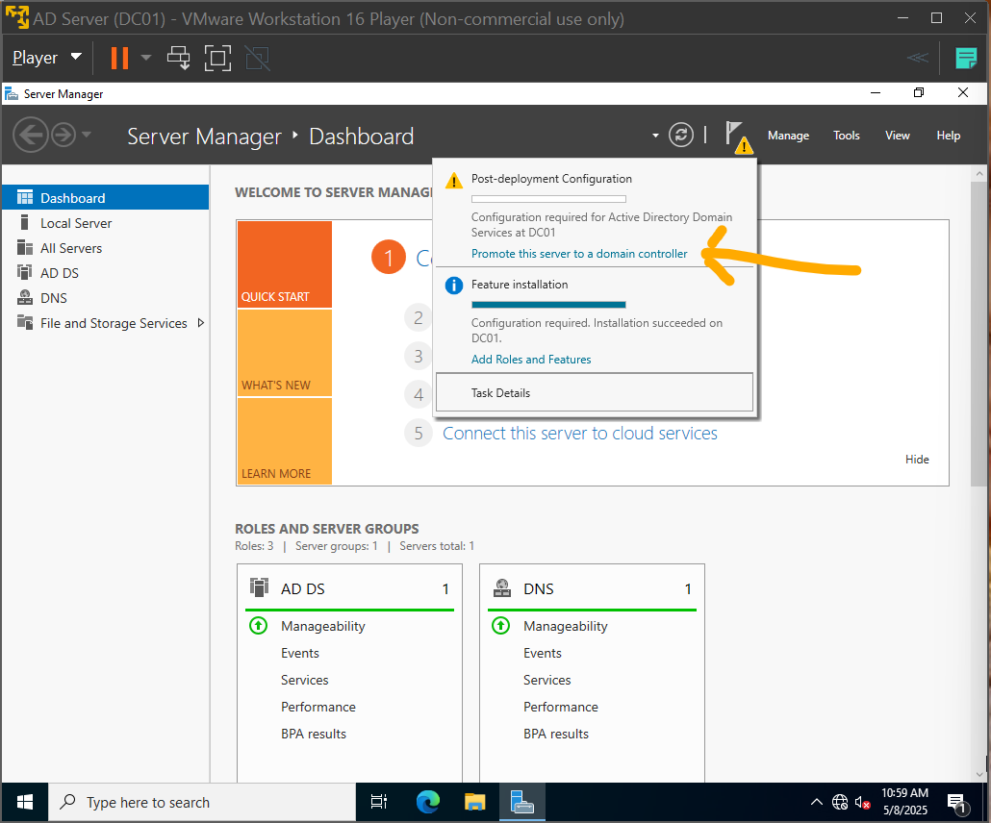Open the VM power options dropdown arrow

(x=146, y=58)
